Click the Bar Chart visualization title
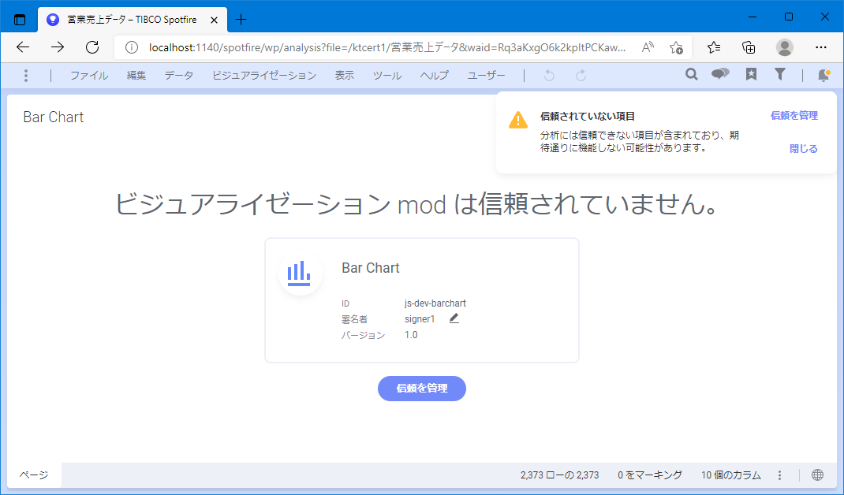844x495 pixels. point(54,117)
